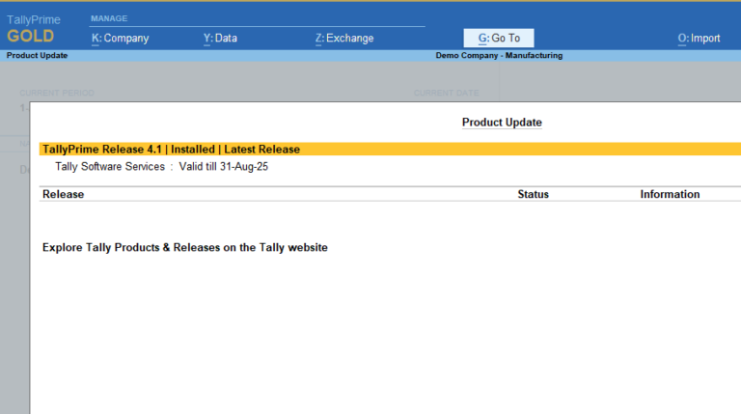The width and height of the screenshot is (741, 414).
Task: Click the Product Update dialog heading
Action: pyautogui.click(x=502, y=123)
